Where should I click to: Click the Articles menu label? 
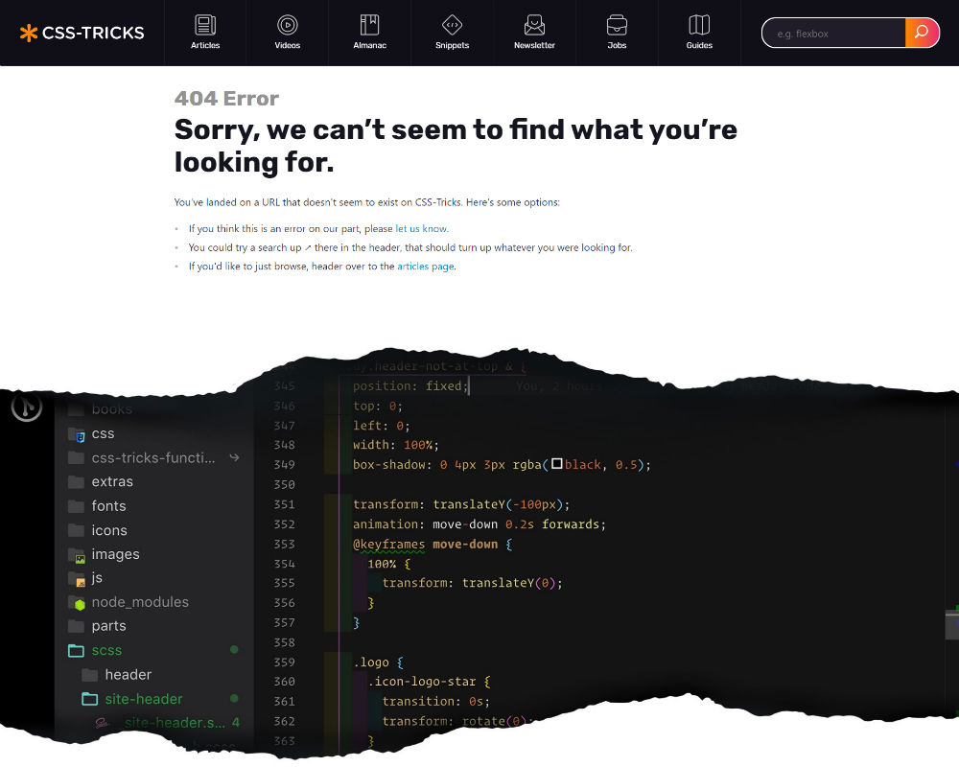coord(205,45)
